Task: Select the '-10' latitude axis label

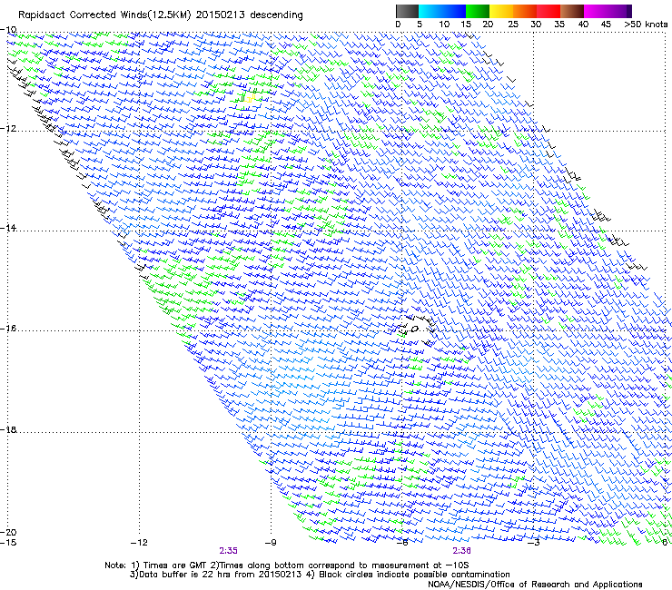Action: pos(8,30)
